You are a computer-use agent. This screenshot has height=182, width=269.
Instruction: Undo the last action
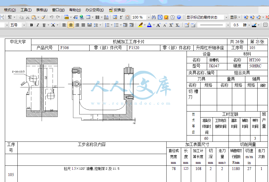(51, 17)
